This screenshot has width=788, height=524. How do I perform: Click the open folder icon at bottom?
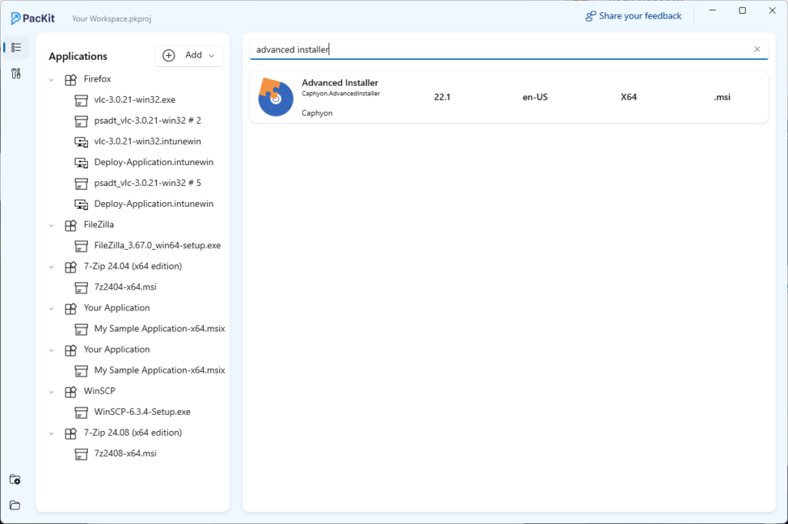pos(15,505)
